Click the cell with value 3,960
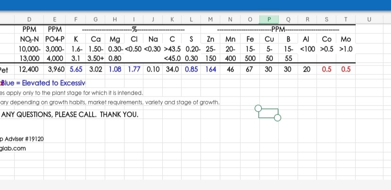 (x=56, y=69)
